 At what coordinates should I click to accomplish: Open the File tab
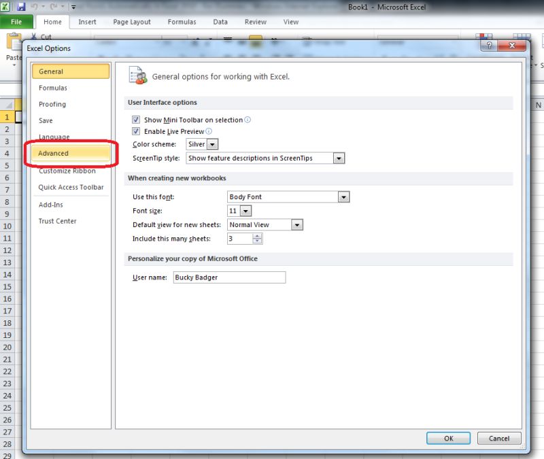tap(16, 22)
